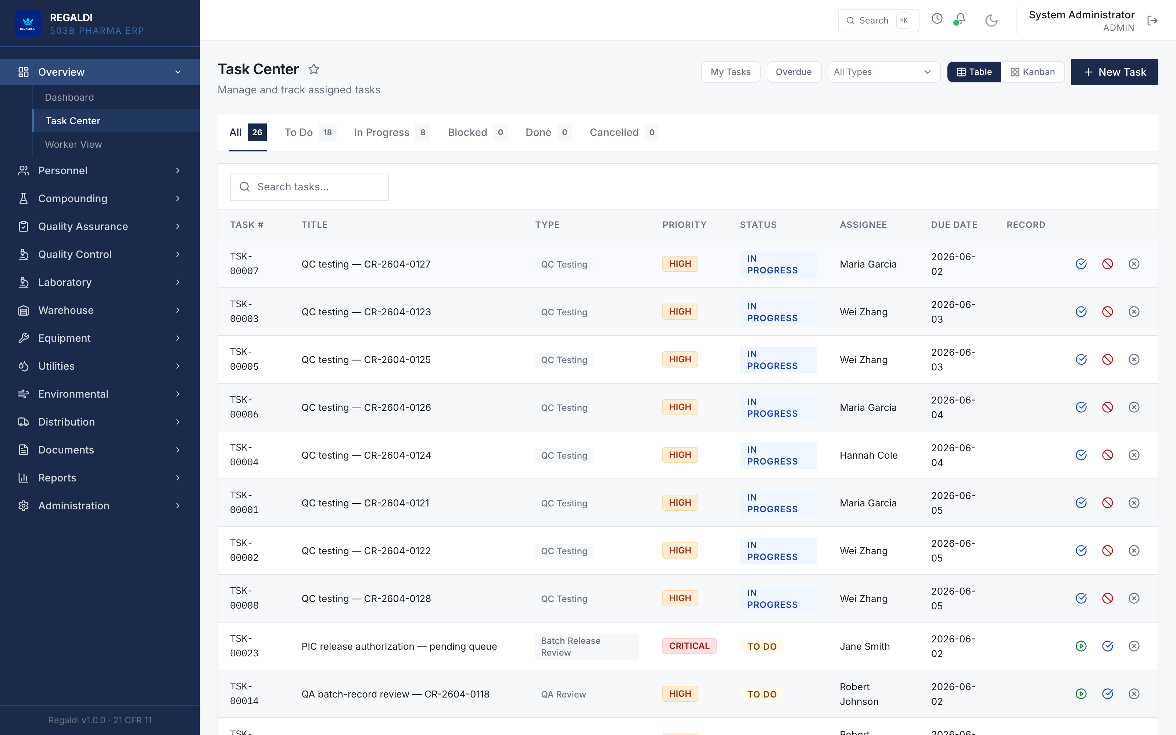1176x735 pixels.
Task: Expand Compounding menu
Action: click(x=100, y=198)
